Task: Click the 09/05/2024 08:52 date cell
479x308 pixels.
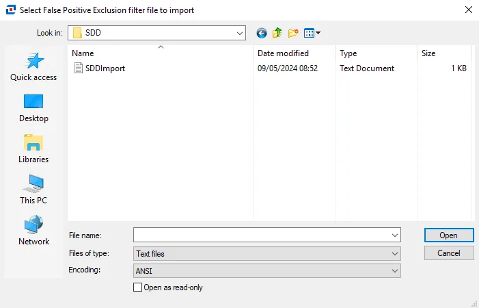Action: pyautogui.click(x=288, y=68)
